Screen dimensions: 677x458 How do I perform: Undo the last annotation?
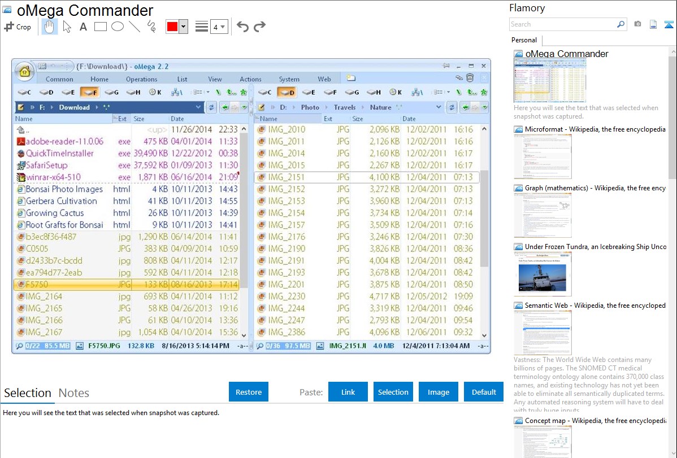[242, 27]
